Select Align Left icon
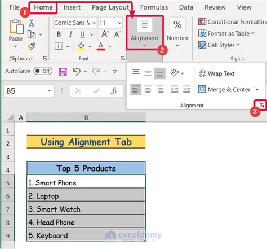The image size is (267, 249). [136, 89]
